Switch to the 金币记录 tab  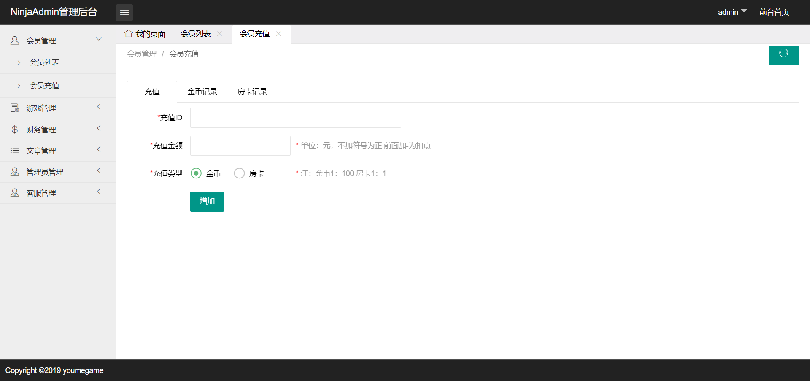pos(202,92)
